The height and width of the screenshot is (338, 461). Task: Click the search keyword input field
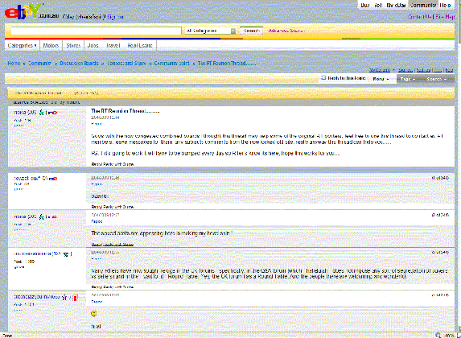96,31
